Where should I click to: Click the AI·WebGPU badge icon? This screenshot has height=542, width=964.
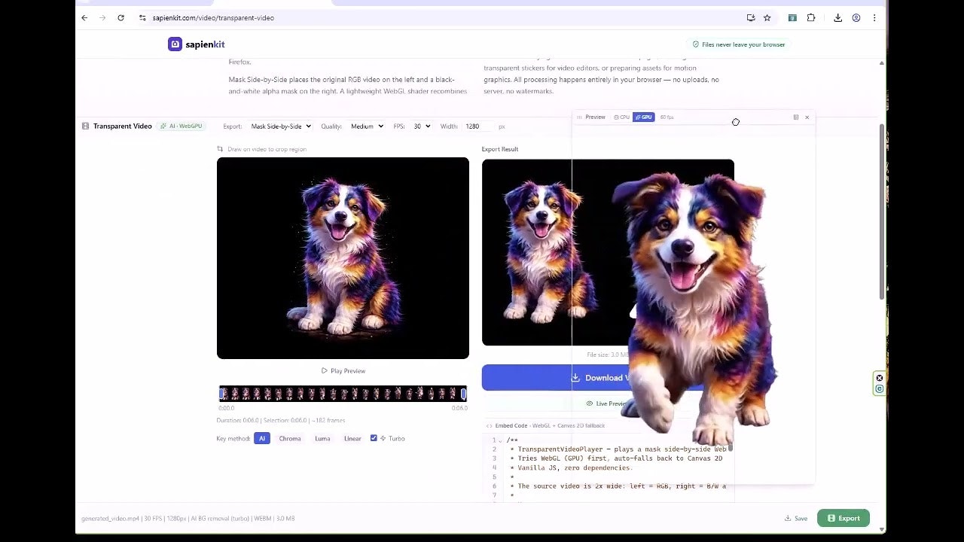tap(163, 126)
